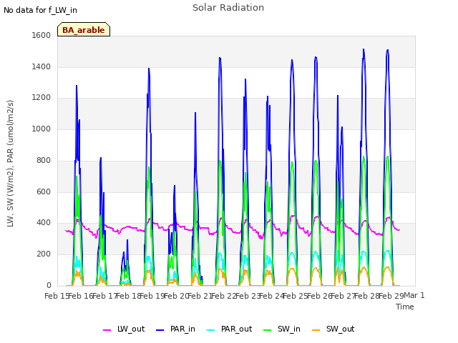Click the 1400 y-axis tick label
This screenshot has height=343, width=458.
tap(42, 66)
